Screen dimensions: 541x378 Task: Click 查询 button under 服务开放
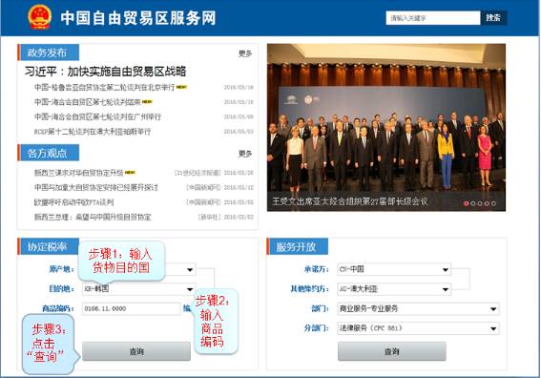(x=392, y=351)
